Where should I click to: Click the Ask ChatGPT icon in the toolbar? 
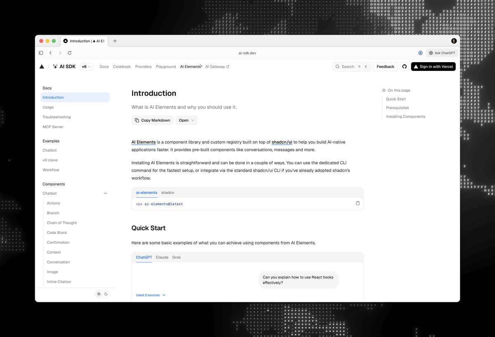431,53
